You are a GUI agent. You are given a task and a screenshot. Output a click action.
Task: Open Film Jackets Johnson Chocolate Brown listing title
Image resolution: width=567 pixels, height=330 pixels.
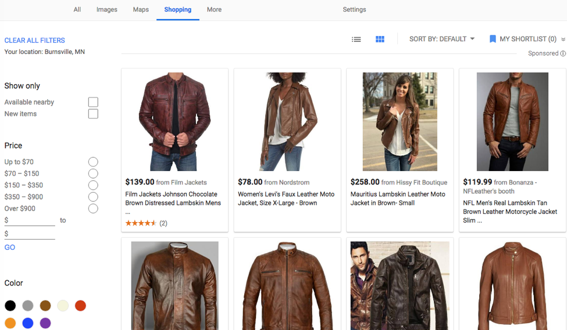(x=173, y=202)
